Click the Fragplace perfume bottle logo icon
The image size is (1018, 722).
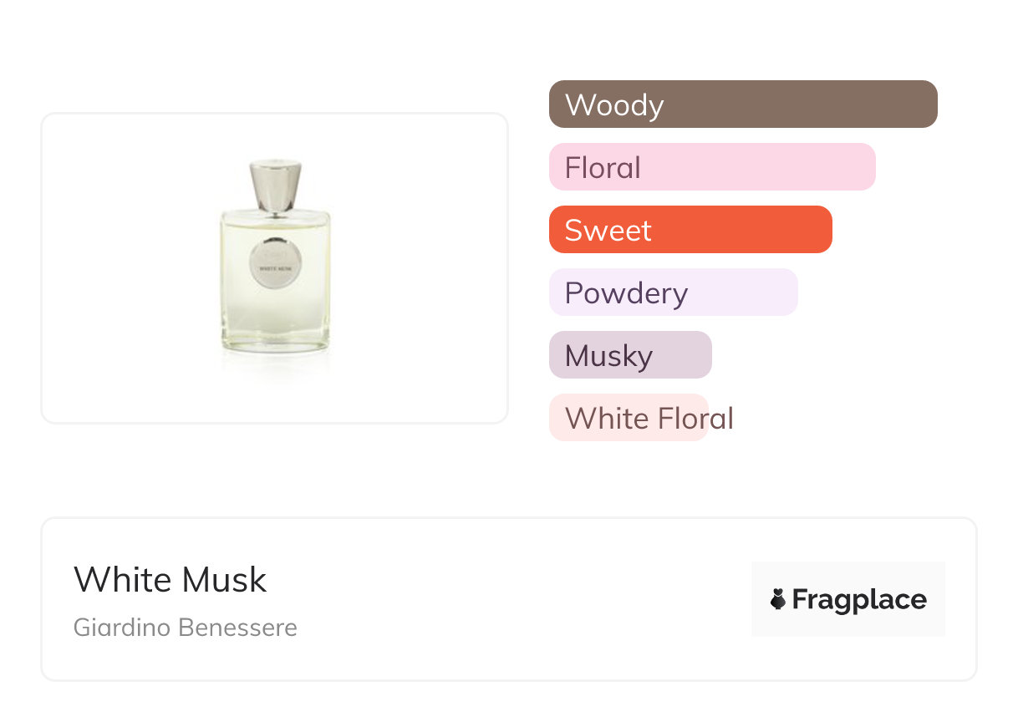coord(778,599)
